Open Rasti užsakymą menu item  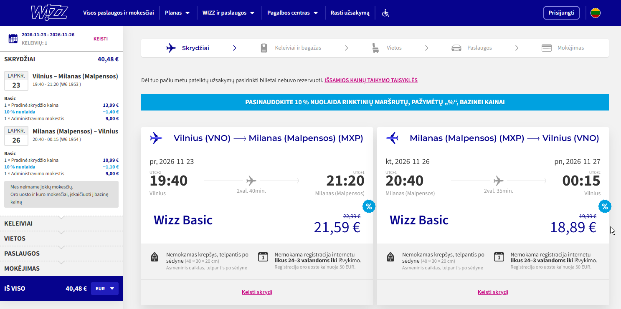pos(350,13)
